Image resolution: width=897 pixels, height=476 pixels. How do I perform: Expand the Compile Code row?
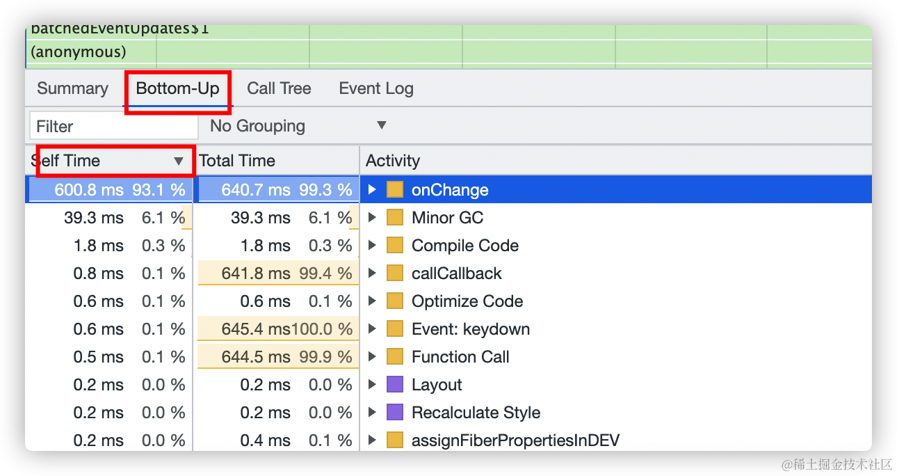coord(372,246)
